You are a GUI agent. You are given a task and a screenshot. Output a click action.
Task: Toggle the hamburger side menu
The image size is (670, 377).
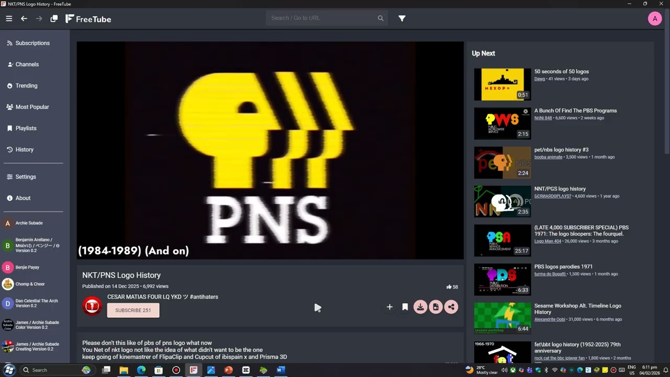(9, 18)
